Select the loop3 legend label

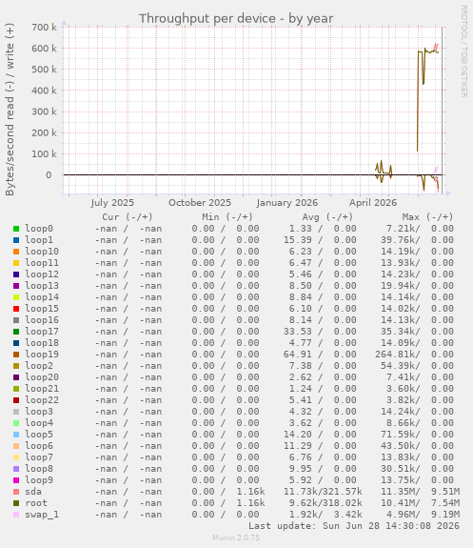(x=39, y=412)
